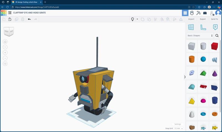Click the Show all lightbulb icon
The height and width of the screenshot is (132, 222).
[133, 19]
